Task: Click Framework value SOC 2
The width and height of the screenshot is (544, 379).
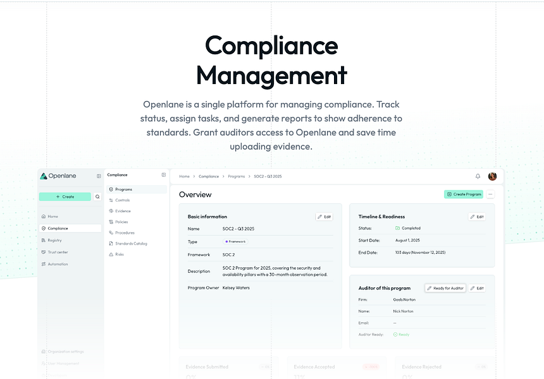Action: [x=228, y=255]
